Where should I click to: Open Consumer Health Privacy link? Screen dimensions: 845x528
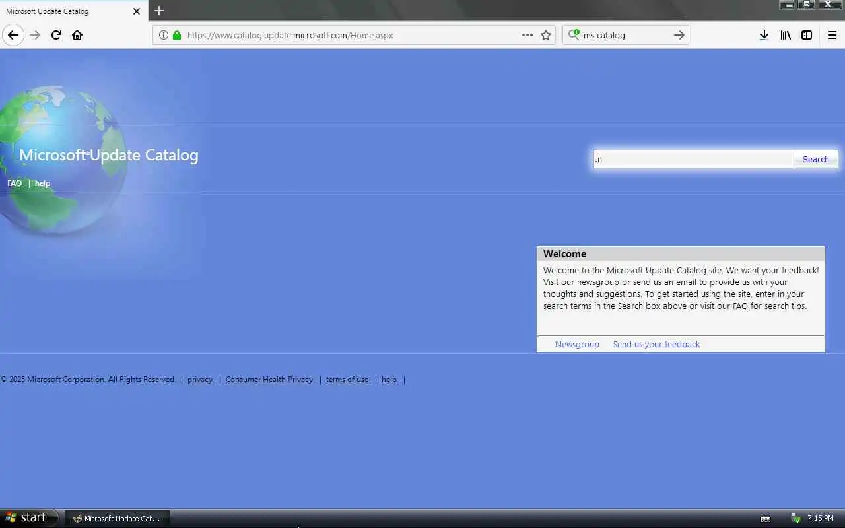point(270,379)
